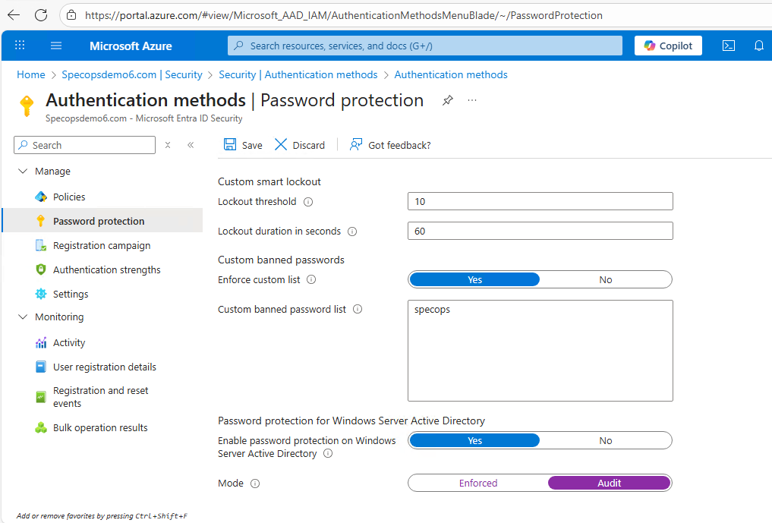Viewport: 772px width, 523px height.
Task: Click the Home breadcrumb link
Action: point(31,74)
